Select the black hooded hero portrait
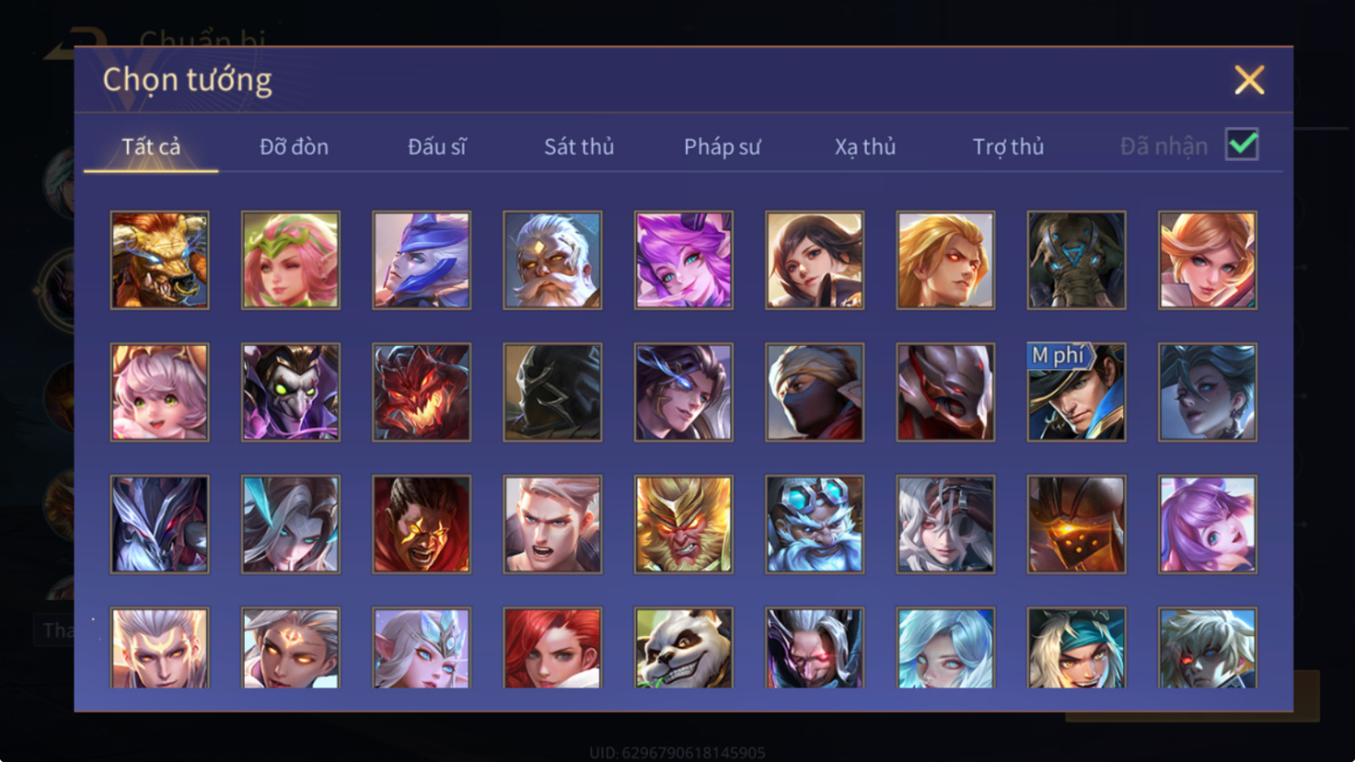Image resolution: width=1355 pixels, height=762 pixels. click(553, 392)
